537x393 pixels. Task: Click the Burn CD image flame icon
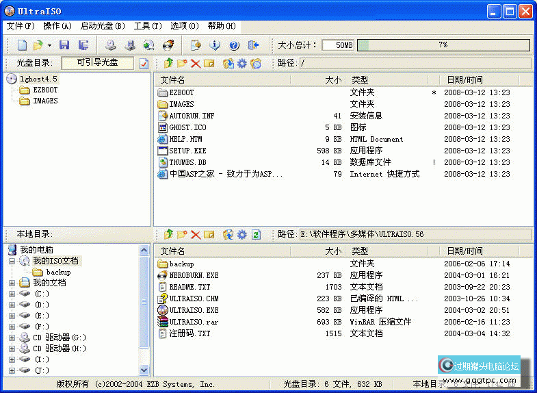point(168,45)
